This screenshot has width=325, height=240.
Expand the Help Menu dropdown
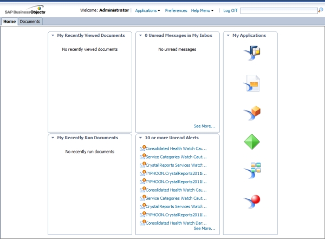click(202, 10)
